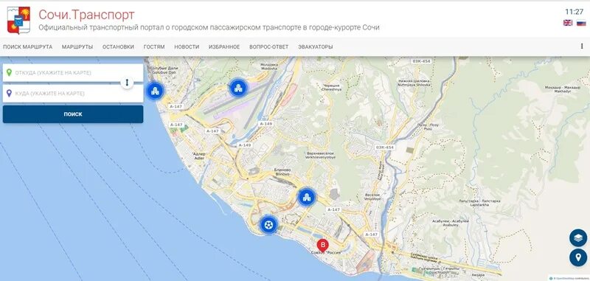The image size is (590, 281).
Task: Open the map layers button
Action: pyautogui.click(x=578, y=237)
